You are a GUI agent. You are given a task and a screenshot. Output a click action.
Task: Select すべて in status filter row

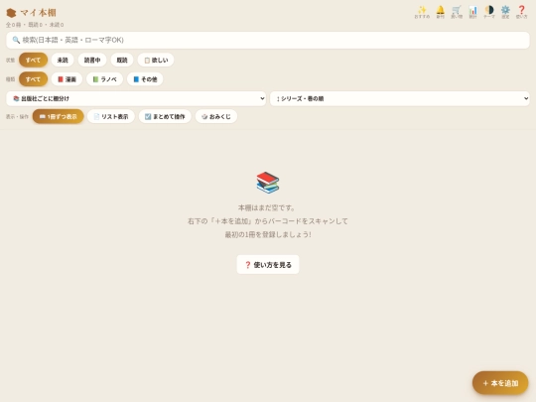click(33, 60)
